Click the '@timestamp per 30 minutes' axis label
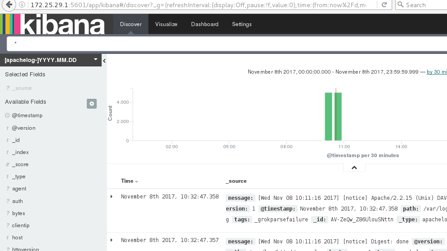 point(362,155)
